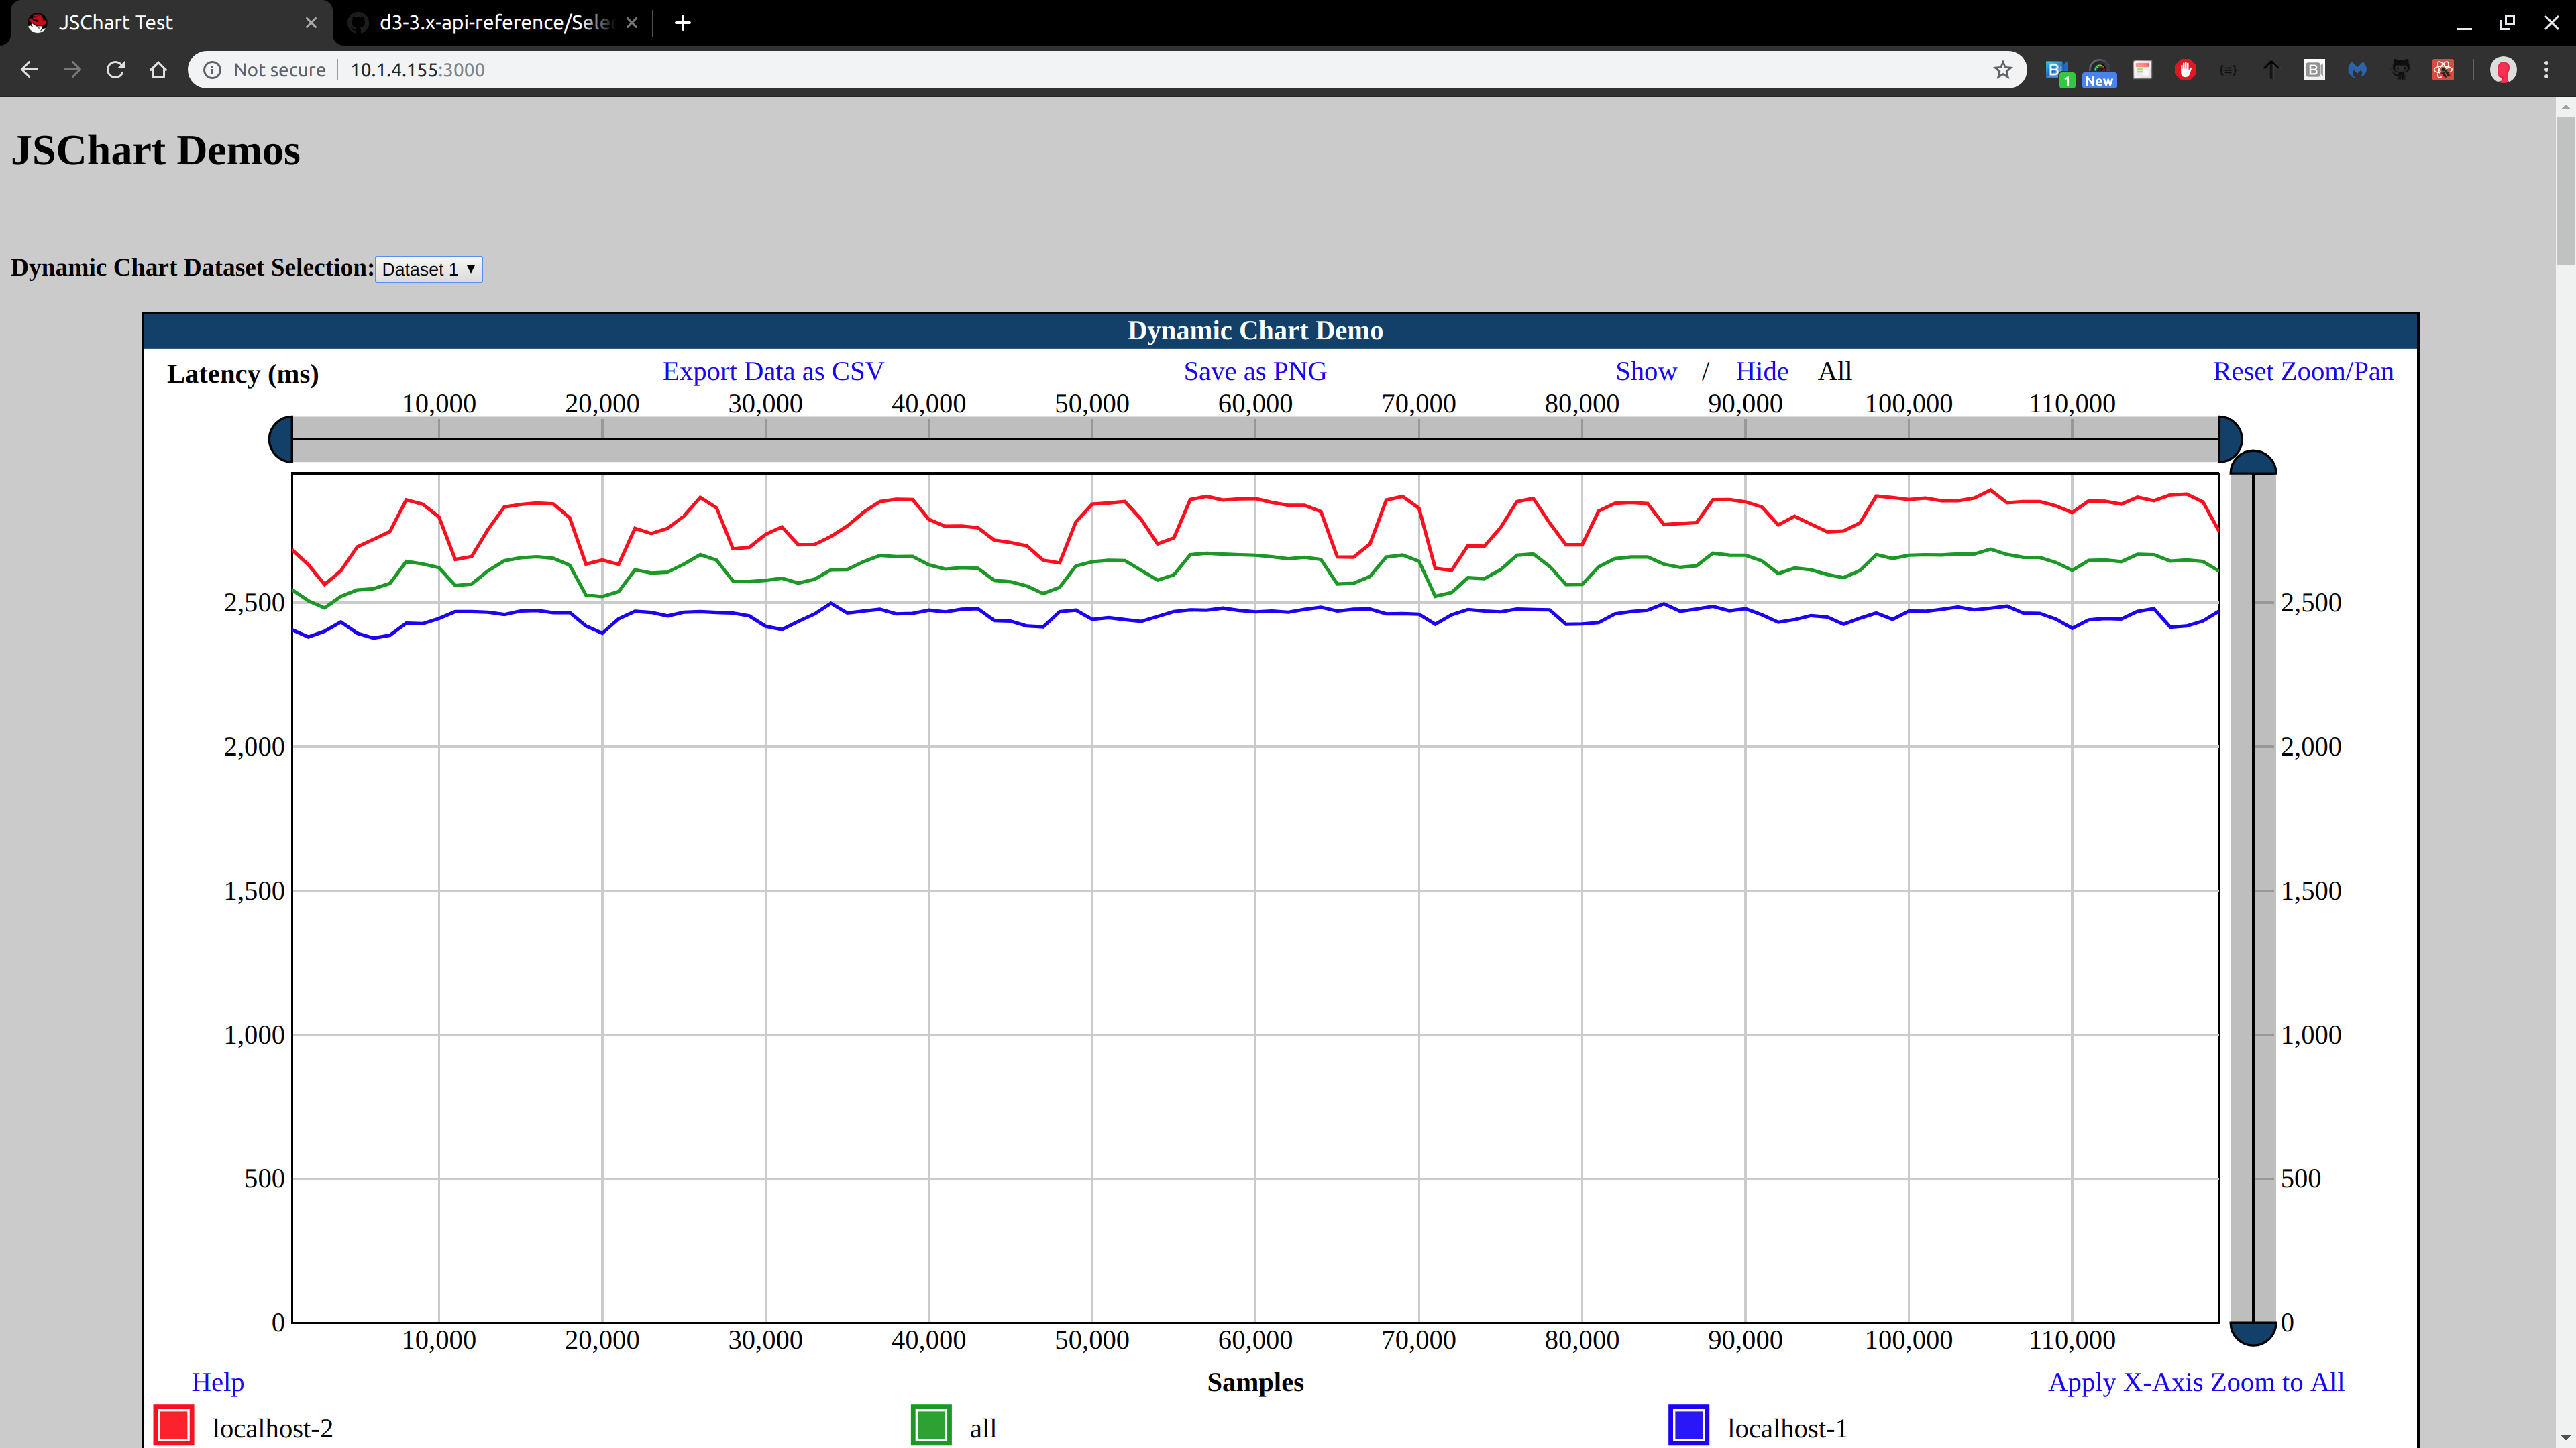Open a new browser tab

[683, 23]
